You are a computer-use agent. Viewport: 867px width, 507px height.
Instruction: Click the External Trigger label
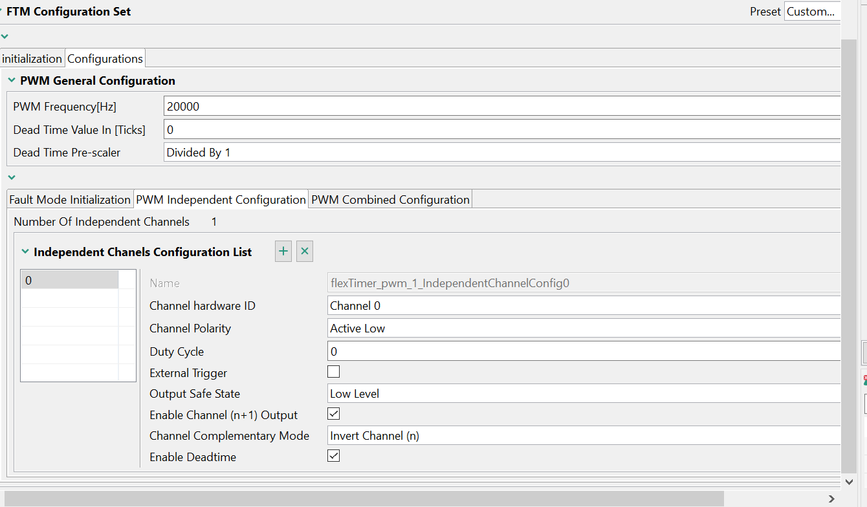tap(188, 373)
